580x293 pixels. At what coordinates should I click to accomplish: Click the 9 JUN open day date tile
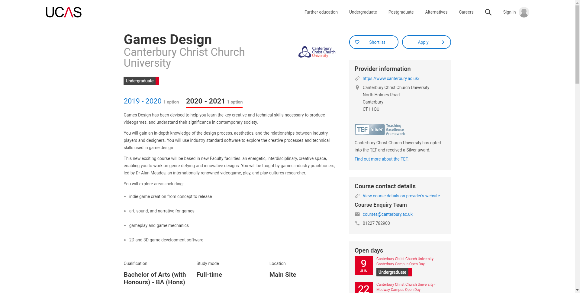click(x=363, y=266)
